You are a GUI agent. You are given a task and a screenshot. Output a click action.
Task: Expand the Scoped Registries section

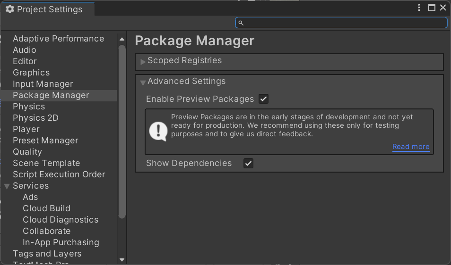pos(143,61)
